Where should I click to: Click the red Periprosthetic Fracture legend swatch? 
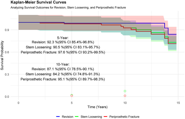click(x=106, y=117)
